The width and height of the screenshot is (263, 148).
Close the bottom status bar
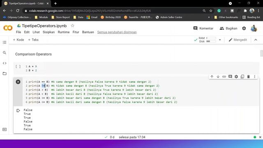point(260,137)
